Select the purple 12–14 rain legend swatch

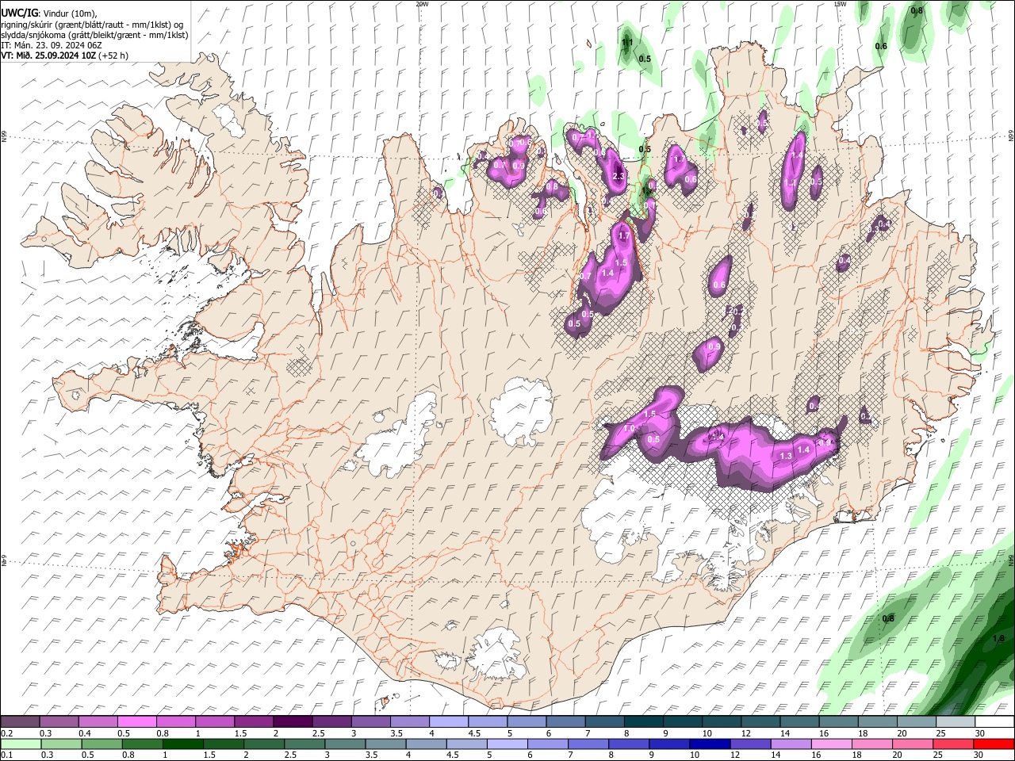point(749,744)
